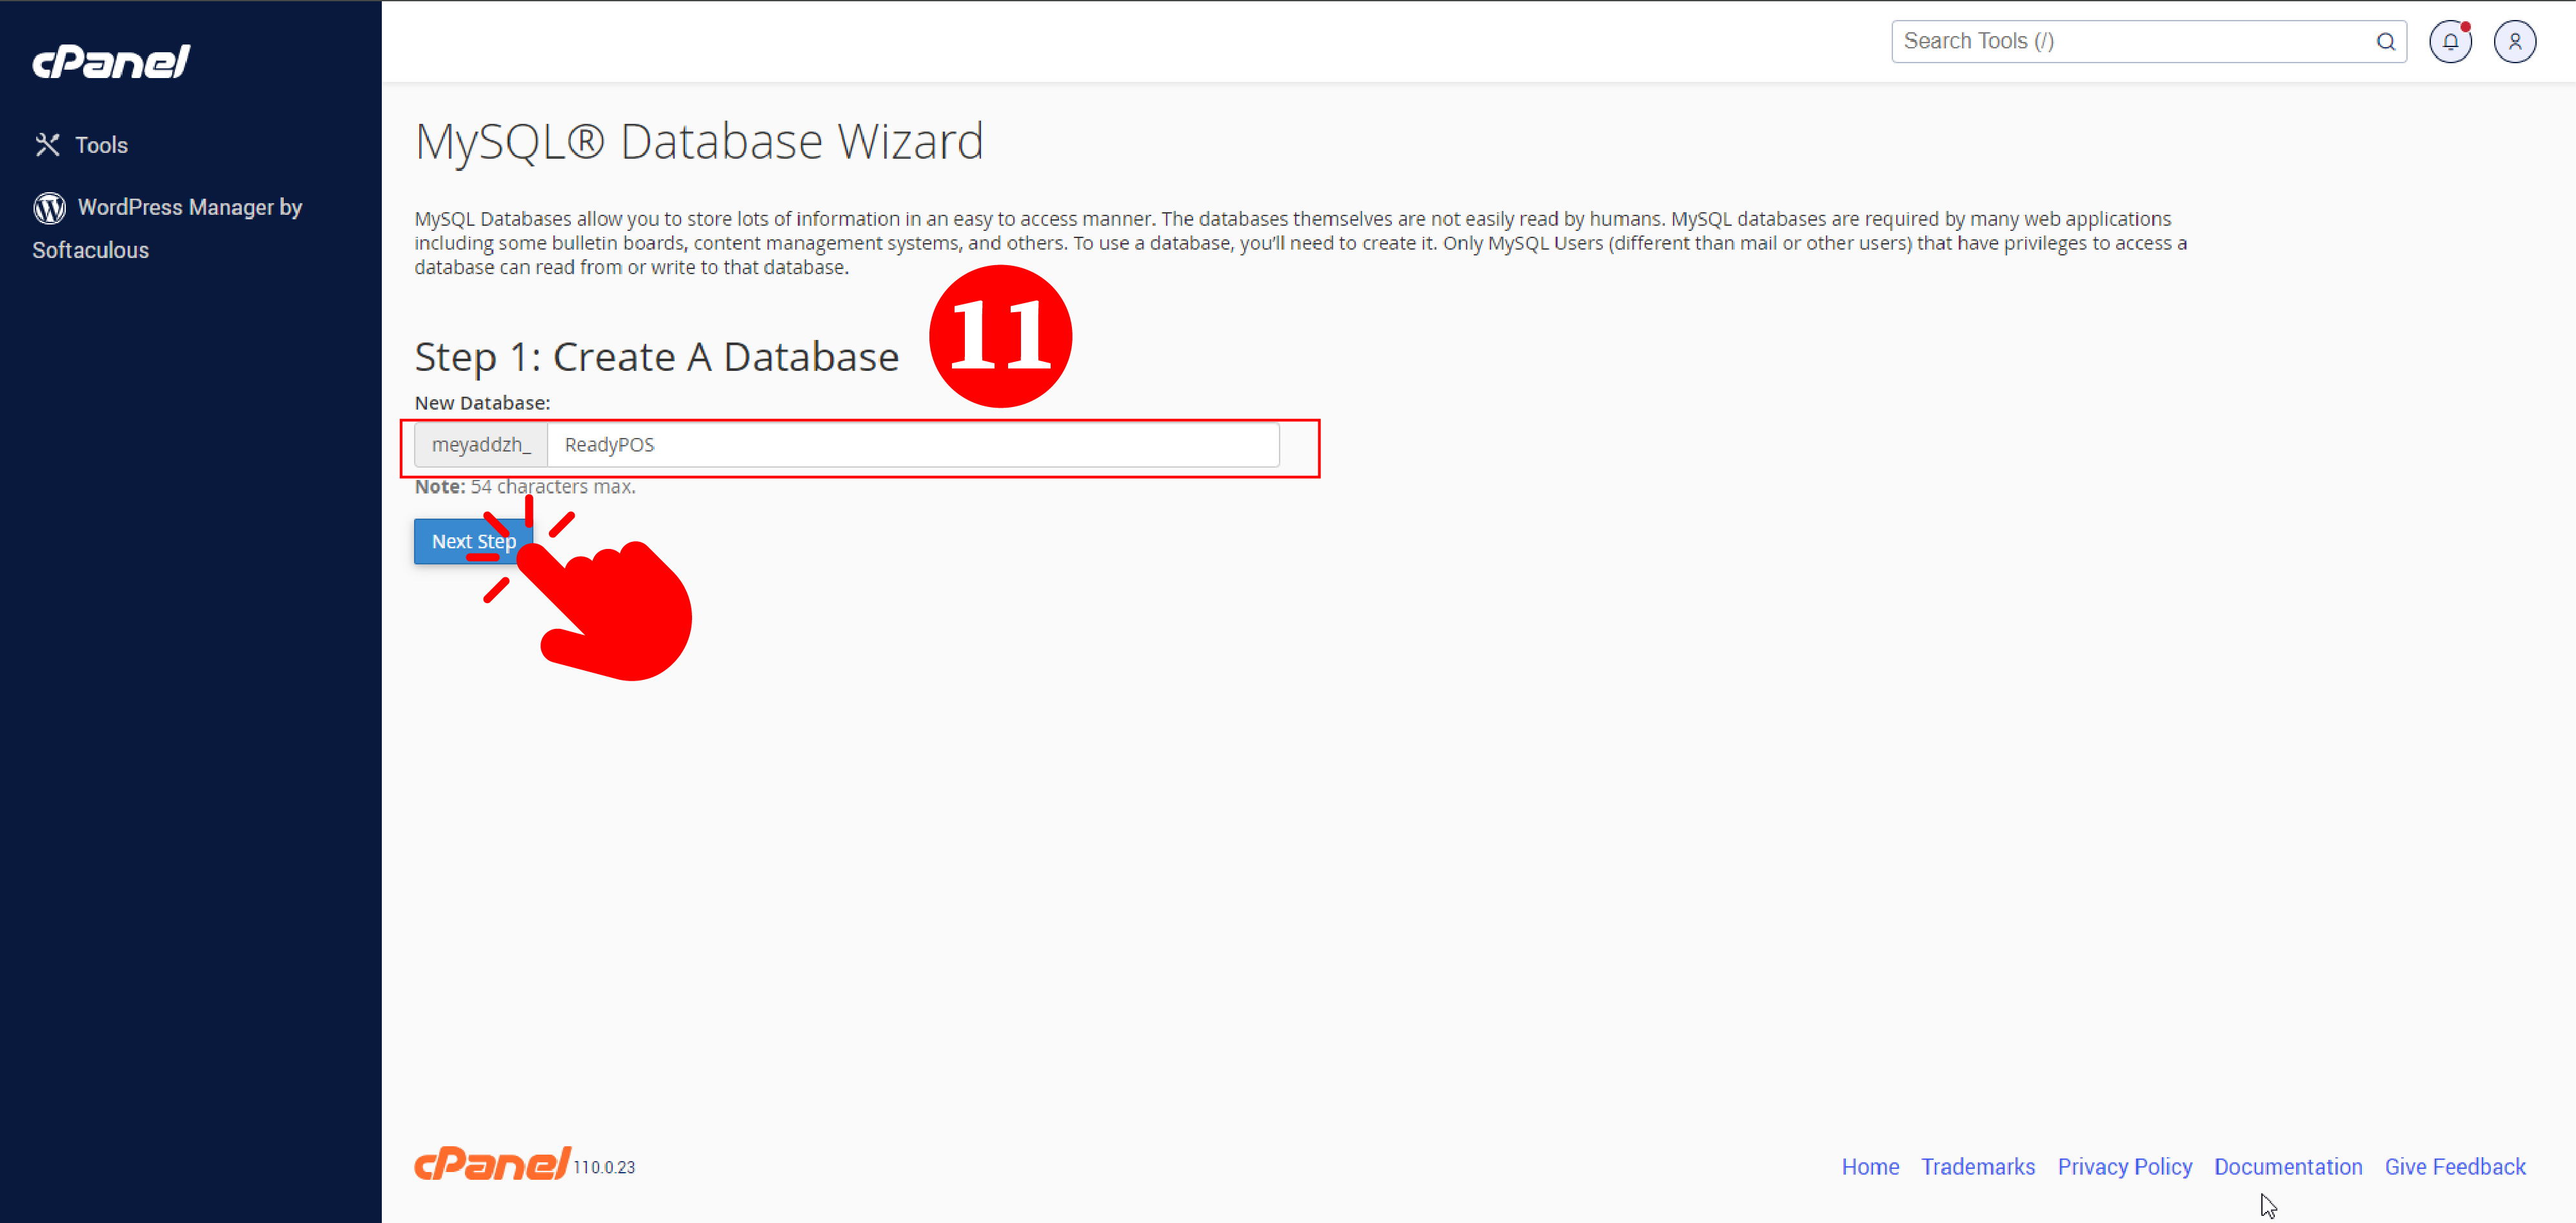Click the version 110.0.23 text
This screenshot has width=2576, height=1223.
click(x=604, y=1167)
